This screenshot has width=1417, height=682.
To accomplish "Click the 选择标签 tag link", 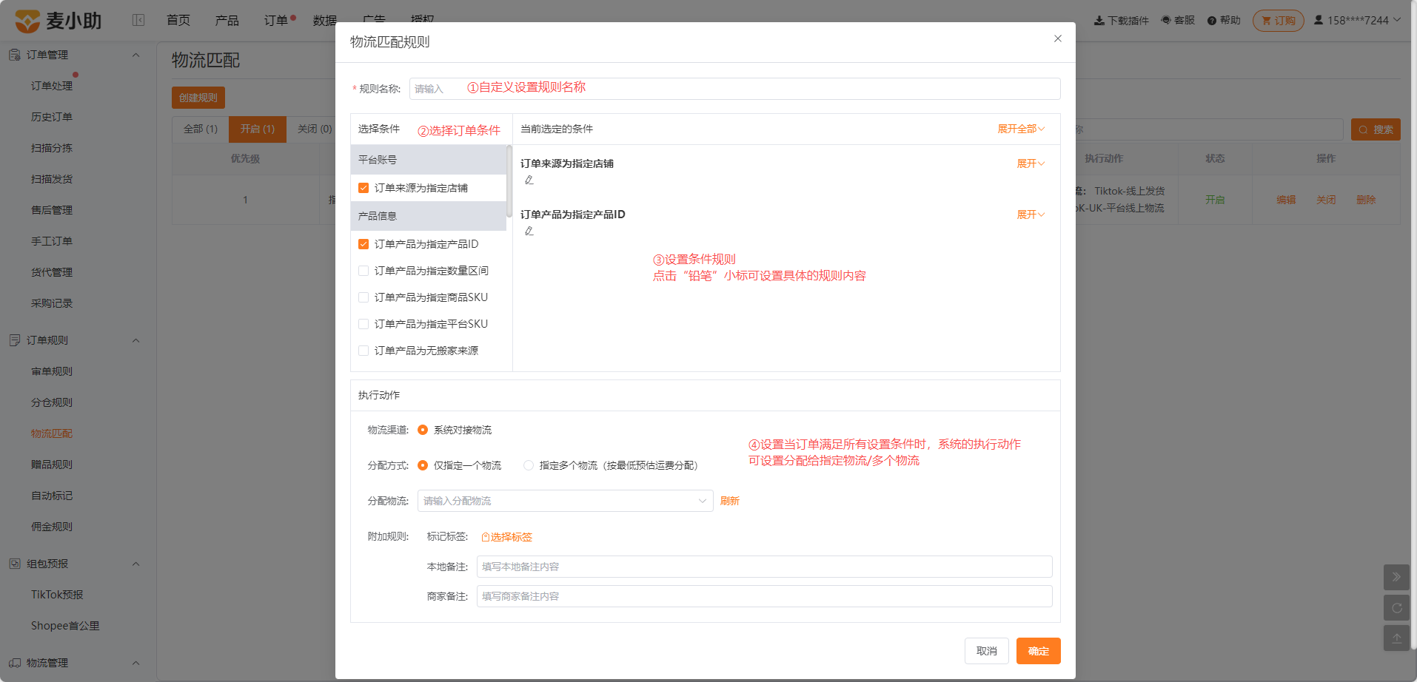I will click(507, 537).
